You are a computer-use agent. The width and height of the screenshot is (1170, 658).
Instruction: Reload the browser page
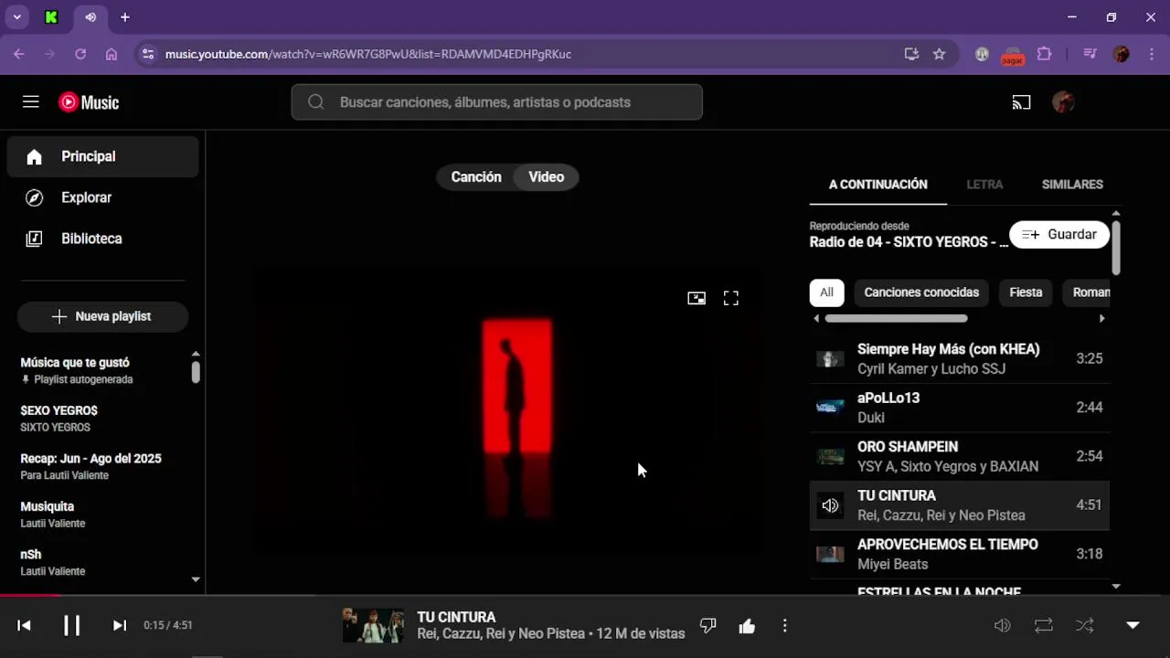(80, 54)
